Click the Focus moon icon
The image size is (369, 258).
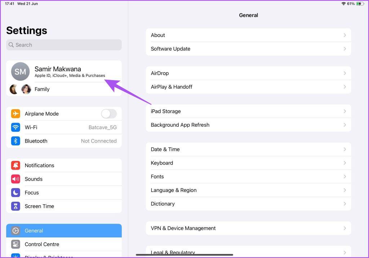pos(15,192)
